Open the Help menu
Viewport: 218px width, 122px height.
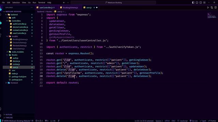pyautogui.click(x=49, y=2)
